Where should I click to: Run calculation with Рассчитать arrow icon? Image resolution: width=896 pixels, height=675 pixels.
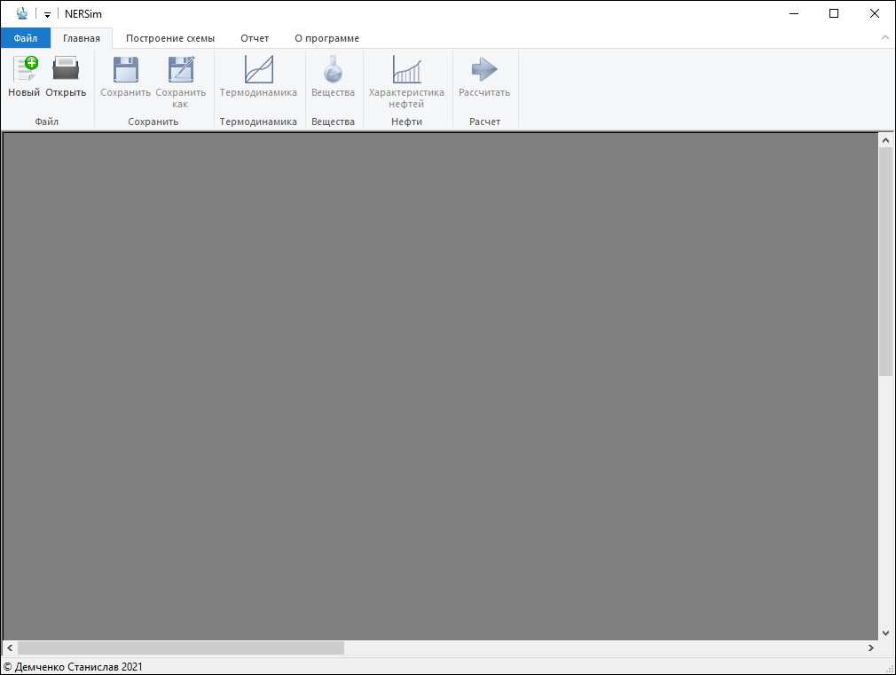pos(484,69)
